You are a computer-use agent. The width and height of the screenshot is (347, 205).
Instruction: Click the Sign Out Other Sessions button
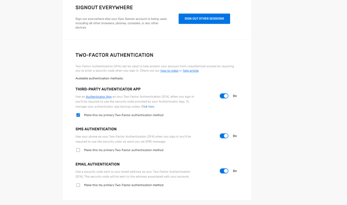pyautogui.click(x=204, y=19)
